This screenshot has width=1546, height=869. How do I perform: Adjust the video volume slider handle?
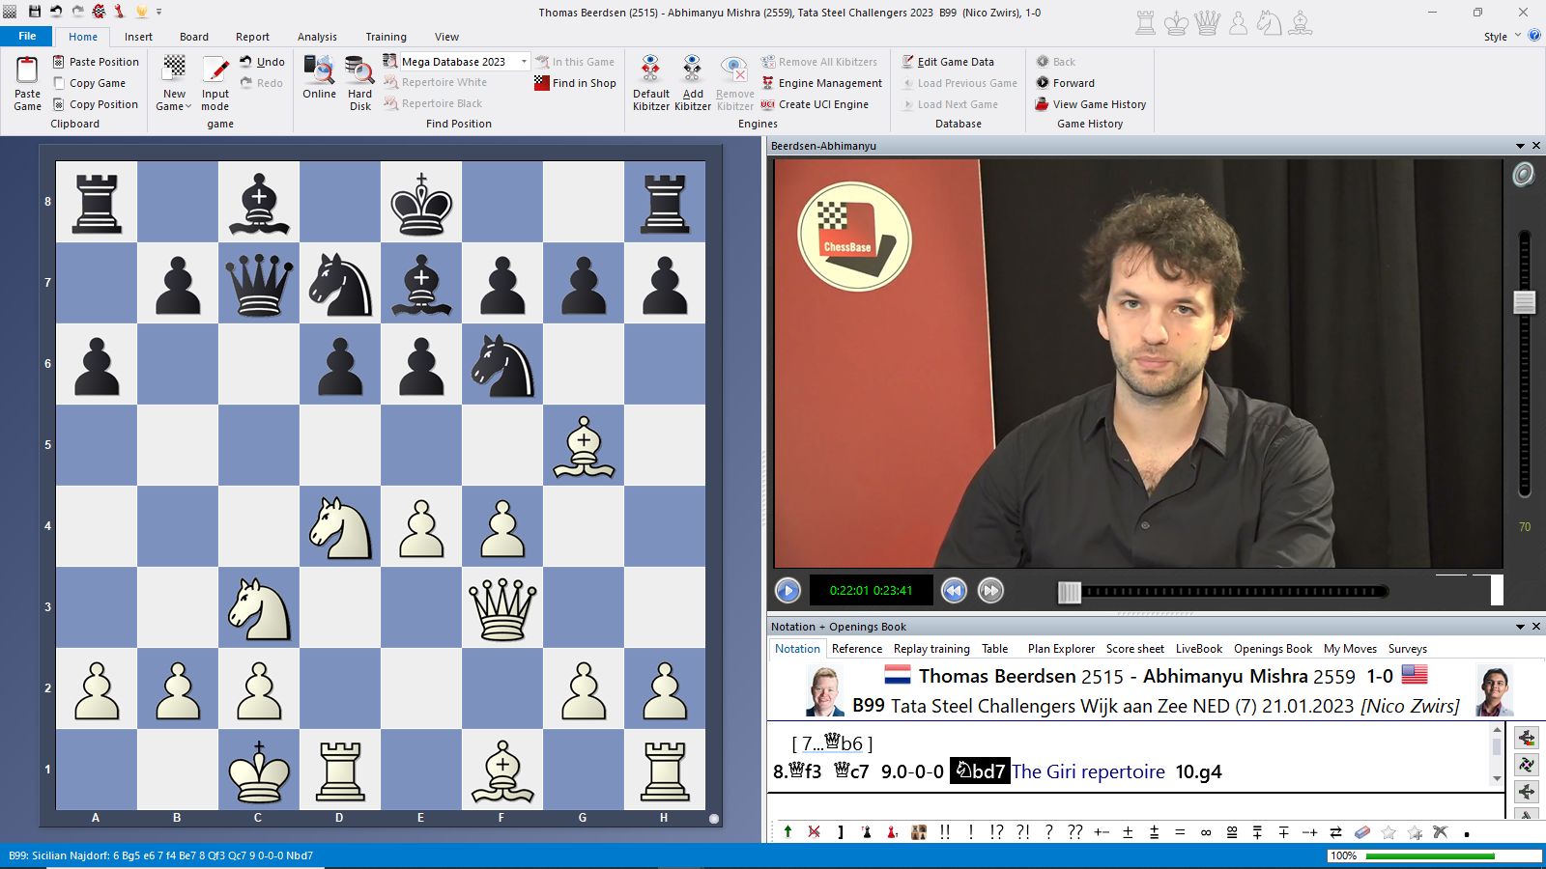[1524, 302]
